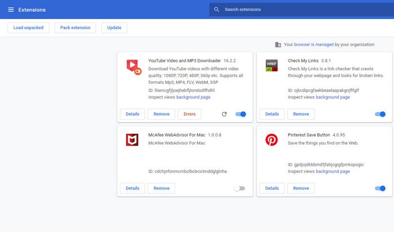Reload the YouTube Video and MP3 Downloader extension
Viewport: 394px width, 232px height.
[224, 114]
